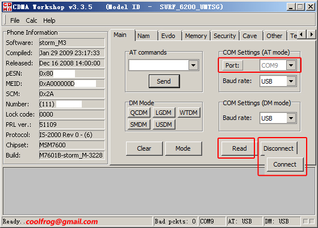Switch to the Security tab

coord(225,36)
